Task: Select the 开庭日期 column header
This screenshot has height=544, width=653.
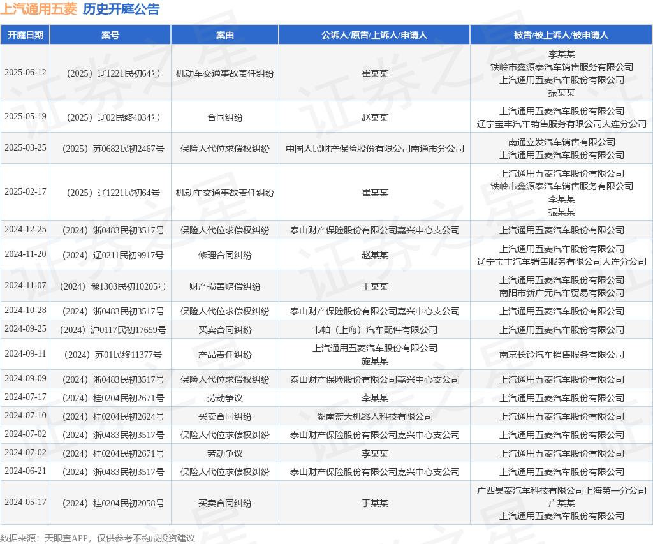Action: click(26, 35)
